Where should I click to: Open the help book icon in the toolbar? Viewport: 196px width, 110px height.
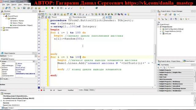click(96, 8)
